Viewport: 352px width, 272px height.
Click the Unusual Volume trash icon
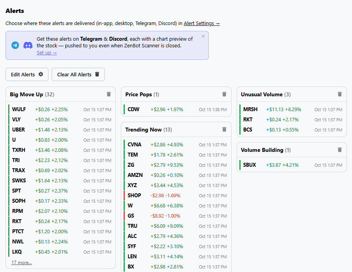pyautogui.click(x=339, y=94)
